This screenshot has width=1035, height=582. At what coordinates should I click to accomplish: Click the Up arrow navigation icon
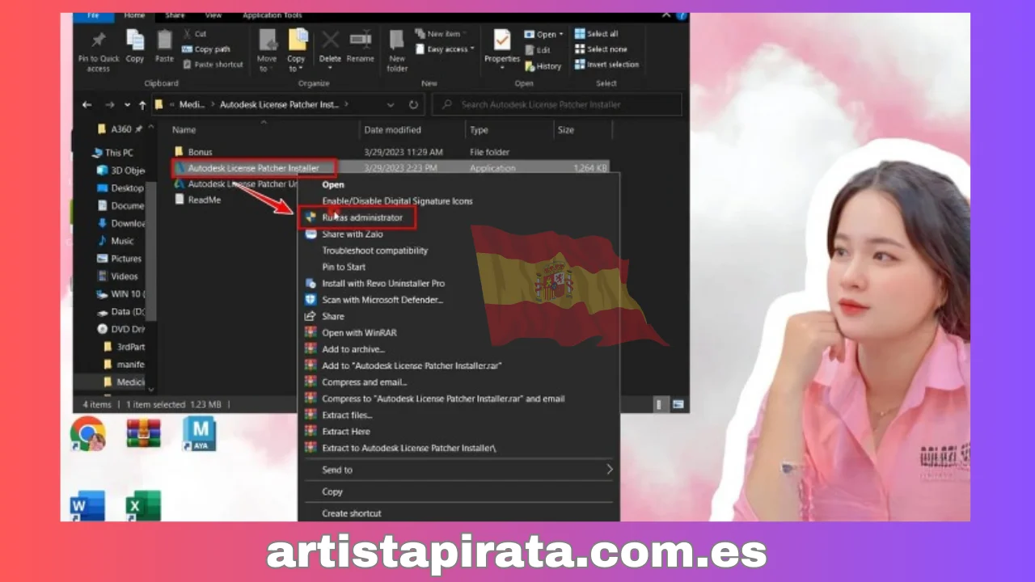142,104
